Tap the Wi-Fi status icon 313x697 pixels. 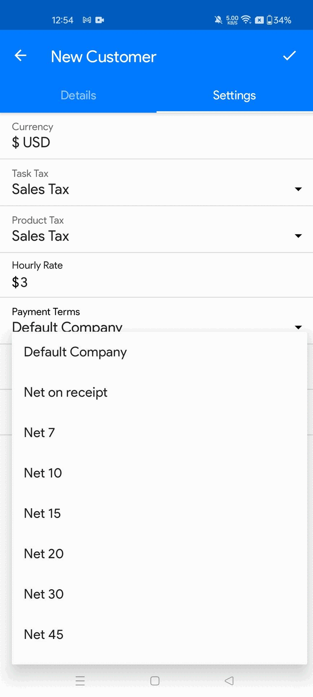pos(246,20)
